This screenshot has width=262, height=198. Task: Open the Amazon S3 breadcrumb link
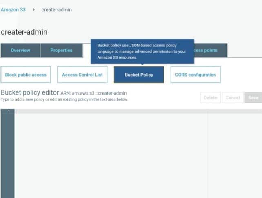pyautogui.click(x=13, y=10)
